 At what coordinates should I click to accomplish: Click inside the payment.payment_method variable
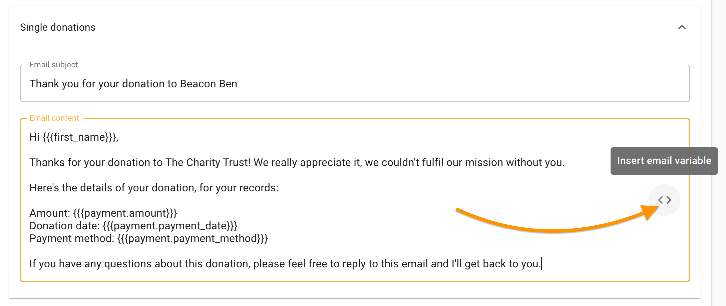click(193, 238)
